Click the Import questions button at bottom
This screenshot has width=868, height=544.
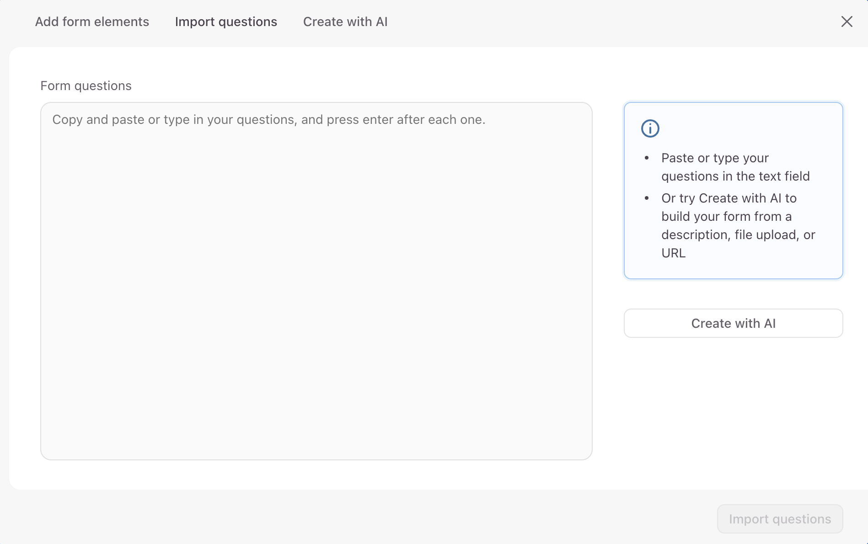(x=780, y=519)
